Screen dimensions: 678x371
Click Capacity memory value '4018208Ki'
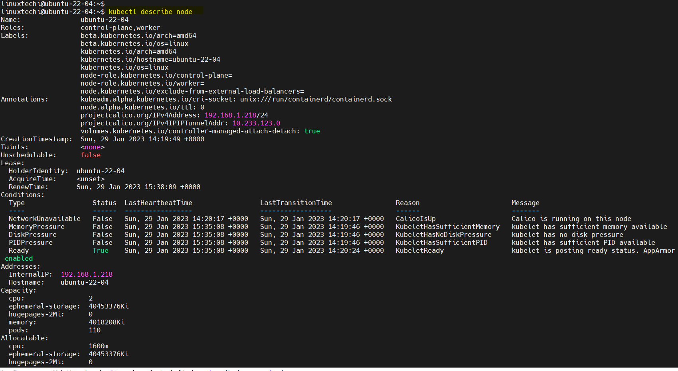107,322
